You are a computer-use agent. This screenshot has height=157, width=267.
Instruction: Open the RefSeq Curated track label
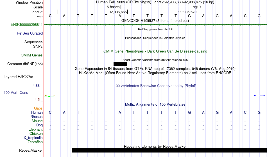coord(30,33)
